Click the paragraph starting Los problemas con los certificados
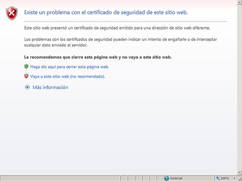Image resolution: width=242 pixels, height=181 pixels. 121,42
